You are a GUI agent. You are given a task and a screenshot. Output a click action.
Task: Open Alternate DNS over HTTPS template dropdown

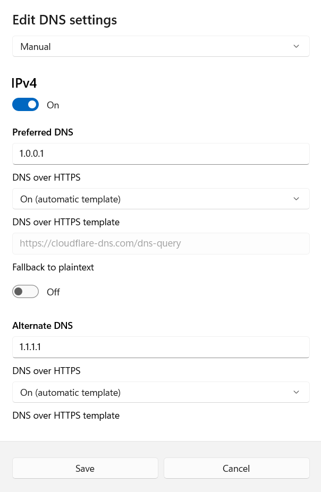click(160, 393)
